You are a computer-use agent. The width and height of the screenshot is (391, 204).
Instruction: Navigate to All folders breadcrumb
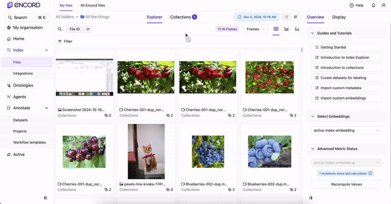[65, 17]
